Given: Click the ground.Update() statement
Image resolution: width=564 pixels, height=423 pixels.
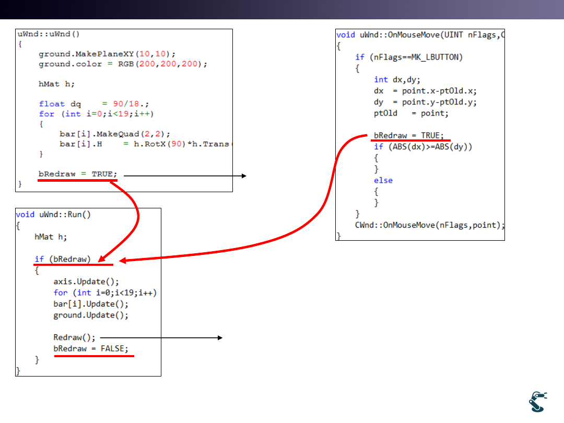Looking at the screenshot, I should coord(91,315).
